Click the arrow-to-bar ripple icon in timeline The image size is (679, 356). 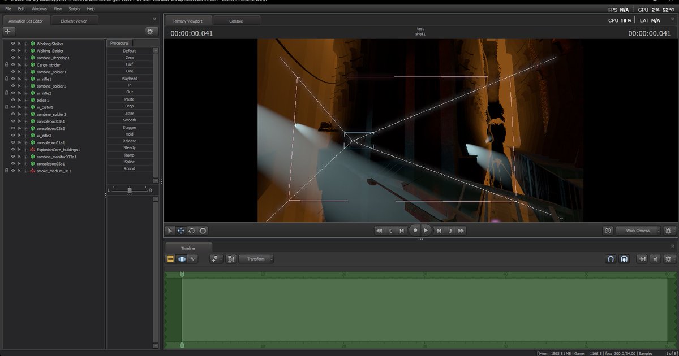point(642,259)
